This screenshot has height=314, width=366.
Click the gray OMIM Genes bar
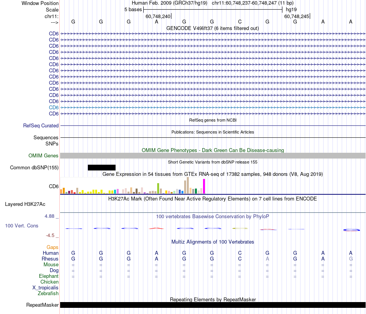(x=213, y=156)
